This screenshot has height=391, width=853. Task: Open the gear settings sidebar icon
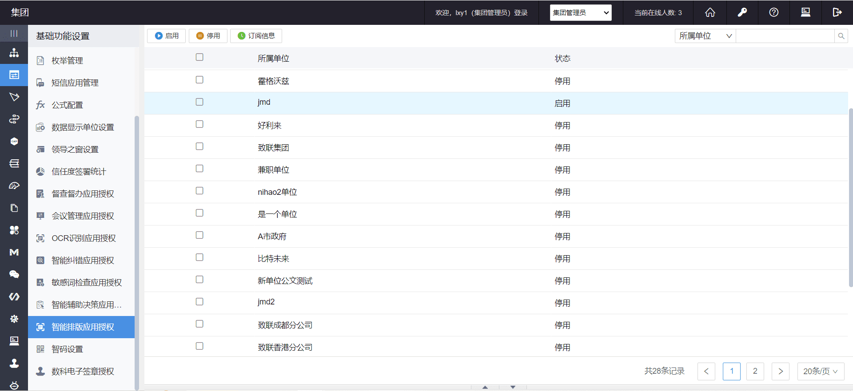[x=14, y=319]
